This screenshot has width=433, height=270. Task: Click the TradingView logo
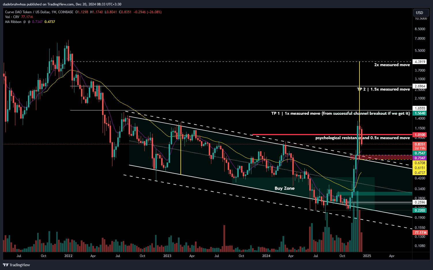tap(16, 265)
